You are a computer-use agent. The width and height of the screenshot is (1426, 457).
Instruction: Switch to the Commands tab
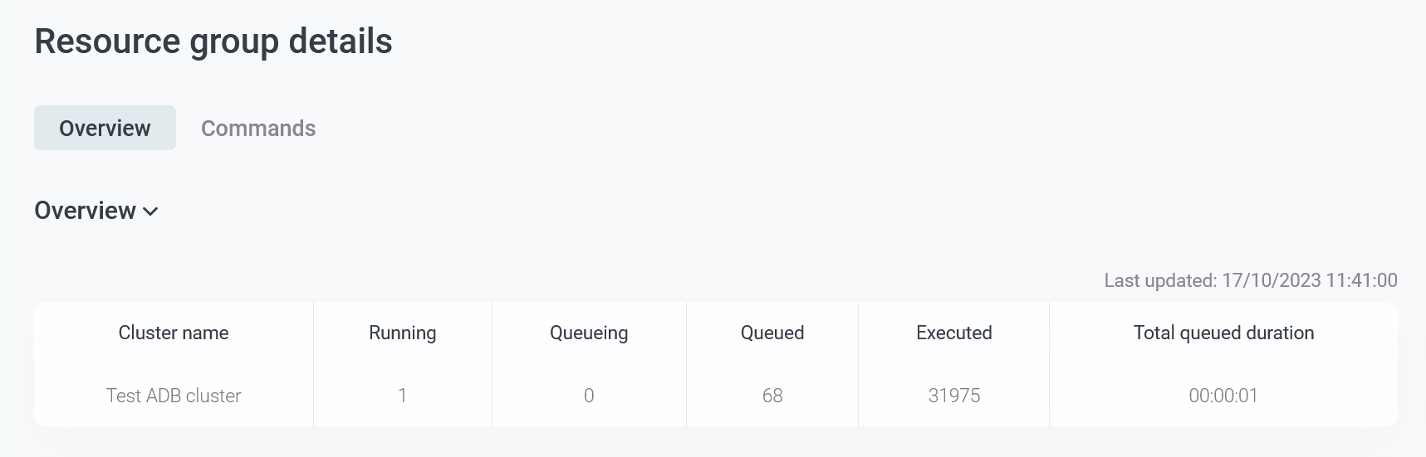258,129
